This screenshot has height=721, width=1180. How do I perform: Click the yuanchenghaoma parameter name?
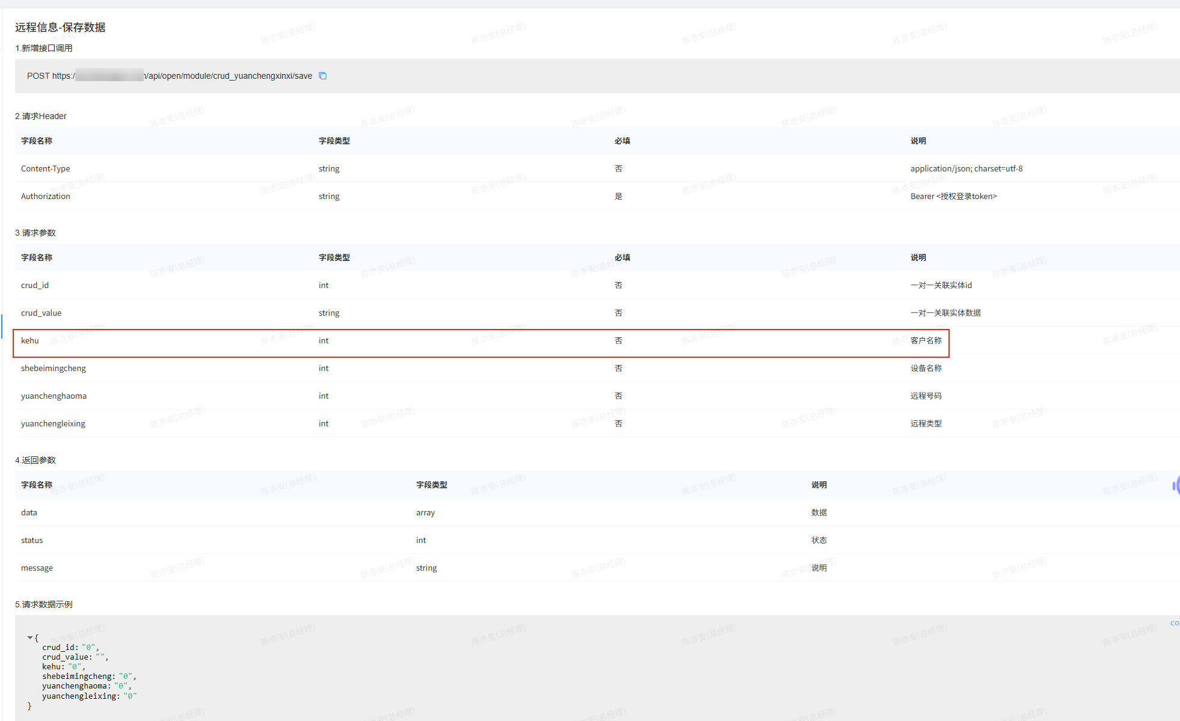coord(54,396)
